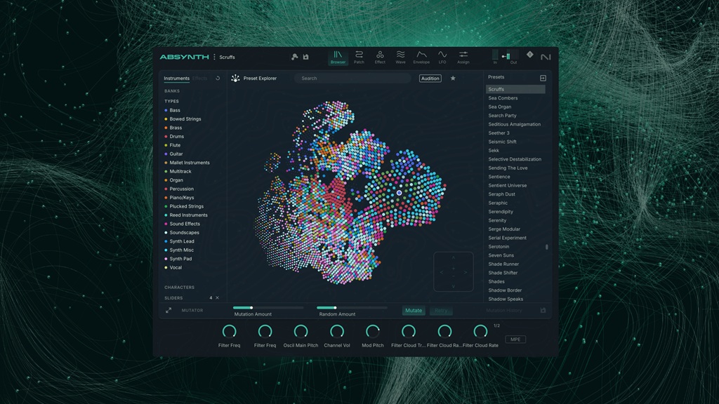Select the LFO section
719x404 pixels.
[x=443, y=56]
